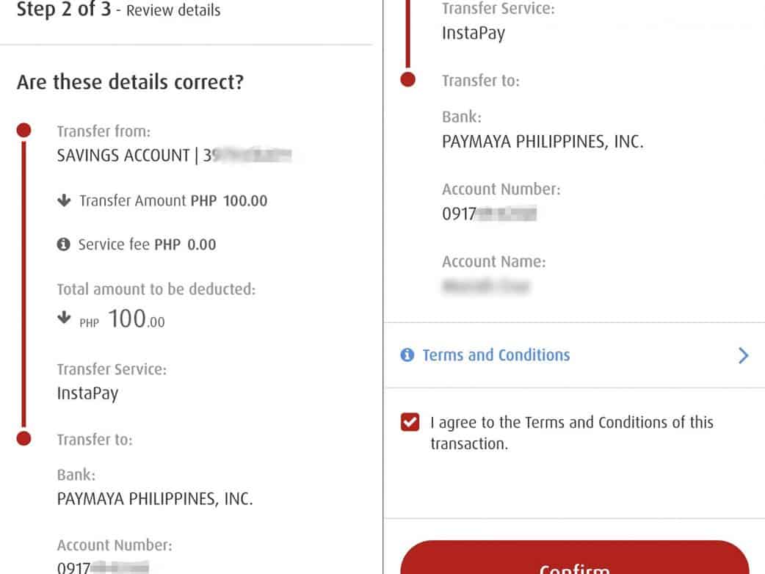Image resolution: width=765 pixels, height=574 pixels.
Task: Click the 'Are these details correct?' heading
Action: (x=130, y=81)
